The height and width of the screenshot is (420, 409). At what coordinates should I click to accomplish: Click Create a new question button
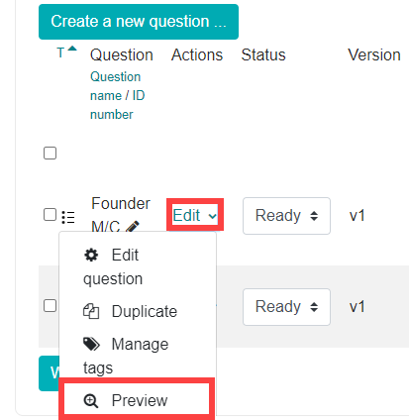pyautogui.click(x=139, y=22)
